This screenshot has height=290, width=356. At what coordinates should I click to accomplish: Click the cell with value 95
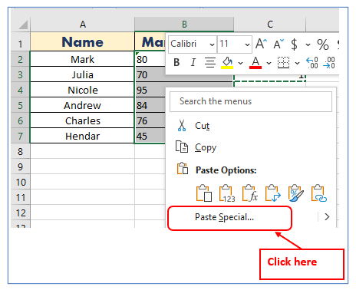coord(150,90)
